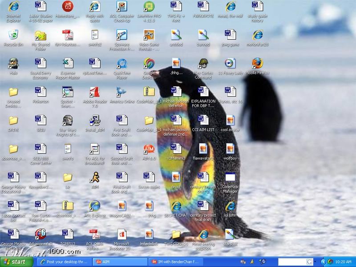Open the Recycle Bin
Image resolution: width=356 pixels, height=267 pixels.
point(13,35)
